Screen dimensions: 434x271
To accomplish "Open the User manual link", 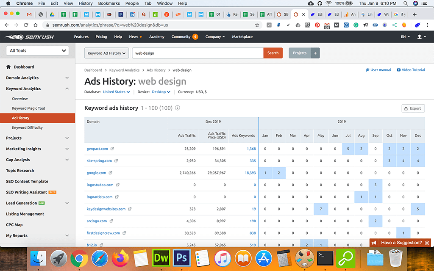I will pos(378,70).
